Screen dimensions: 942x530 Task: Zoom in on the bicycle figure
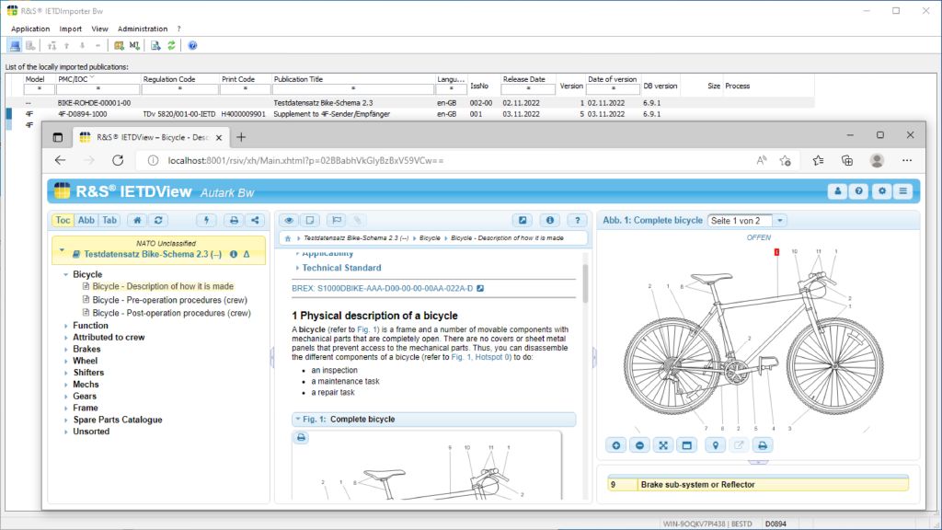pyautogui.click(x=615, y=445)
